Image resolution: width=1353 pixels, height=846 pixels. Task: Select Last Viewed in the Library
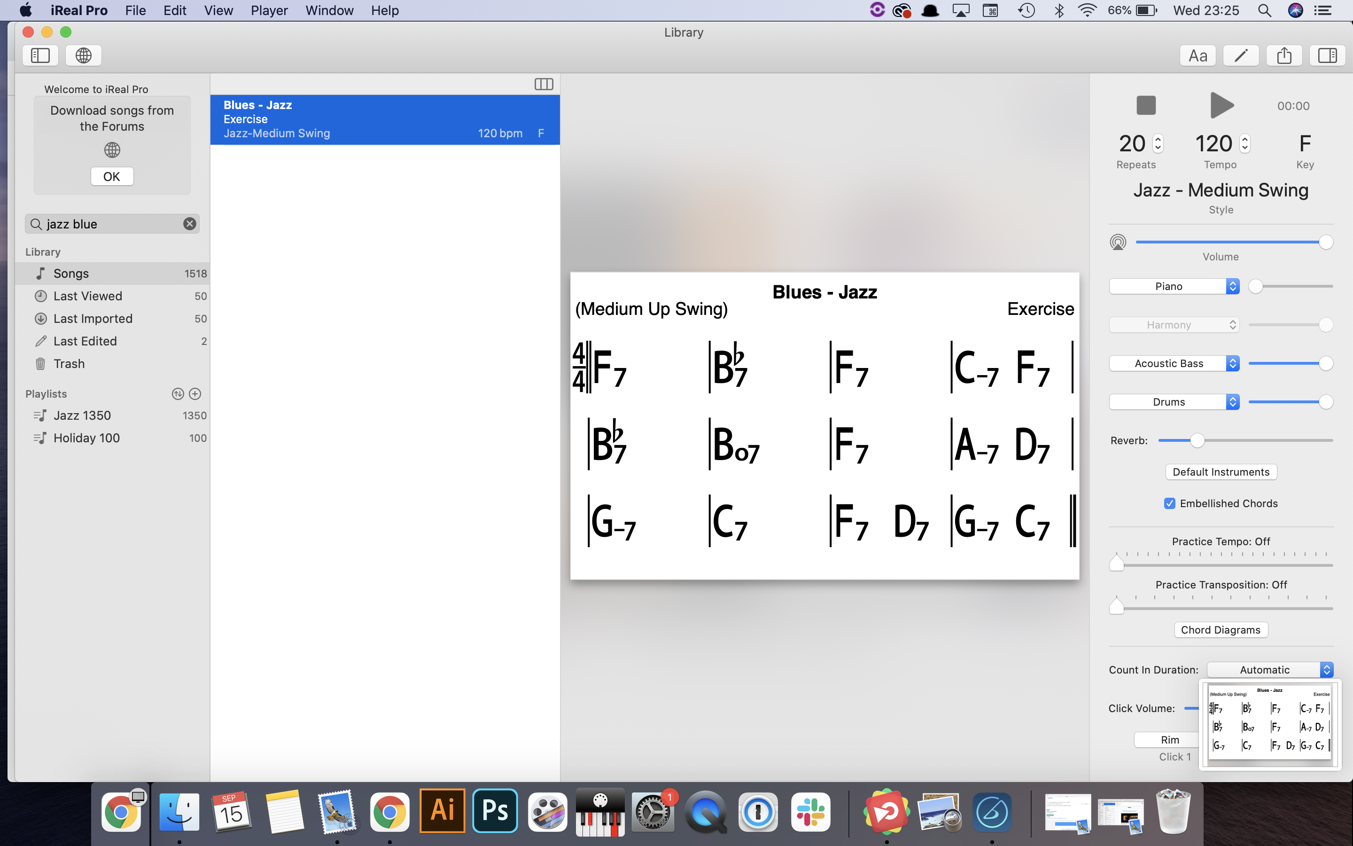(x=112, y=296)
